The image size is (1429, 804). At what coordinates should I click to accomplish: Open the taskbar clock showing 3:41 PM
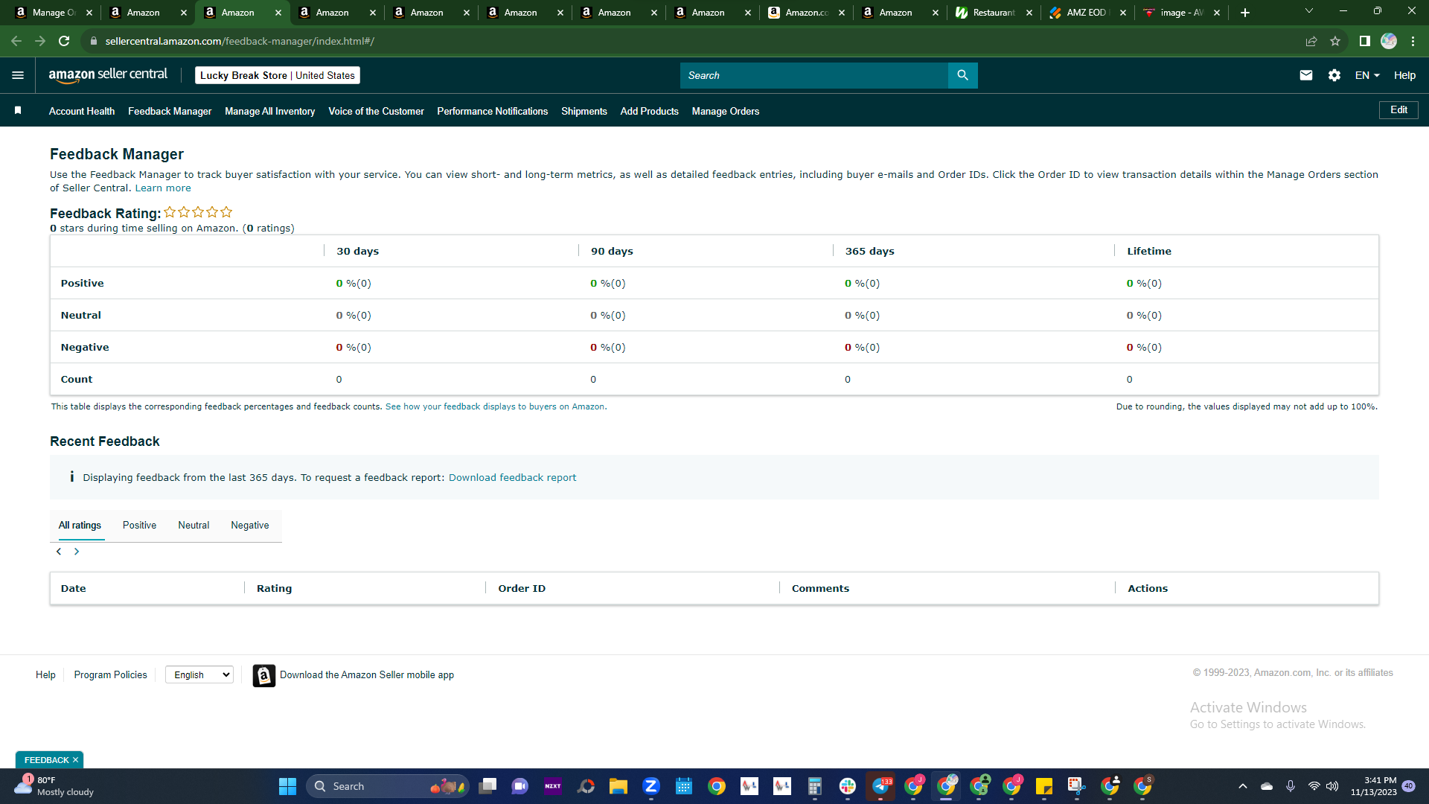[x=1374, y=786]
